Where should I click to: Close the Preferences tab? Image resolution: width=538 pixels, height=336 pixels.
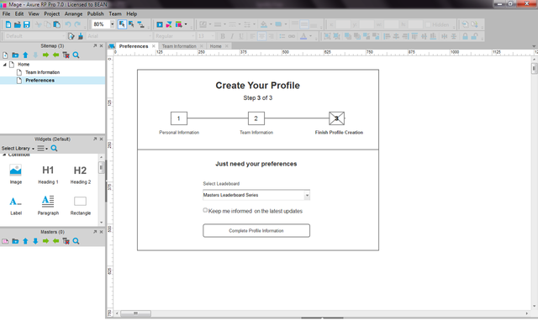point(154,46)
